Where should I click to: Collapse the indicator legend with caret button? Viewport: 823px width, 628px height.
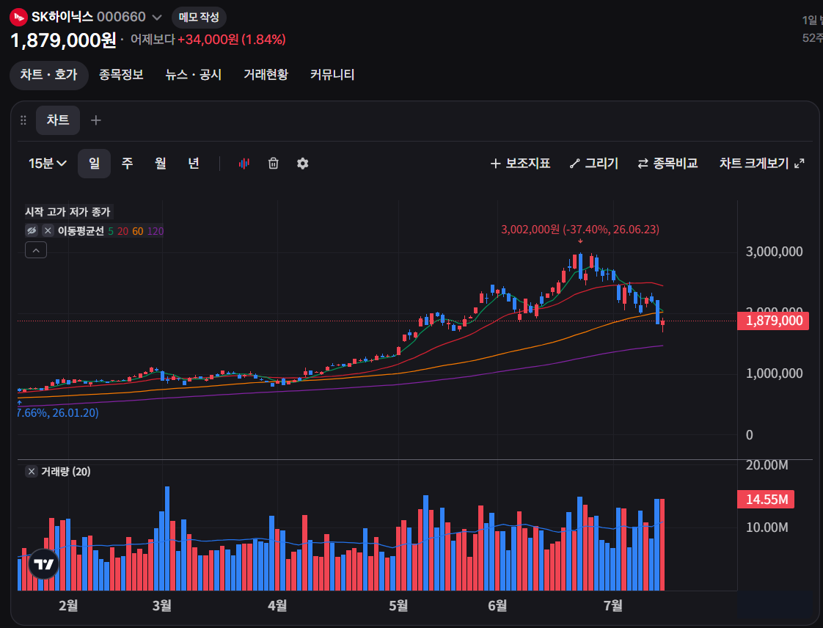pos(36,250)
